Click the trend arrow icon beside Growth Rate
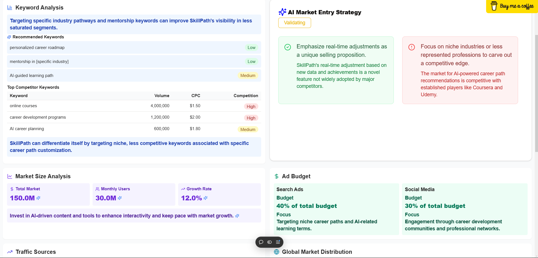The height and width of the screenshot is (258, 538). 183,189
